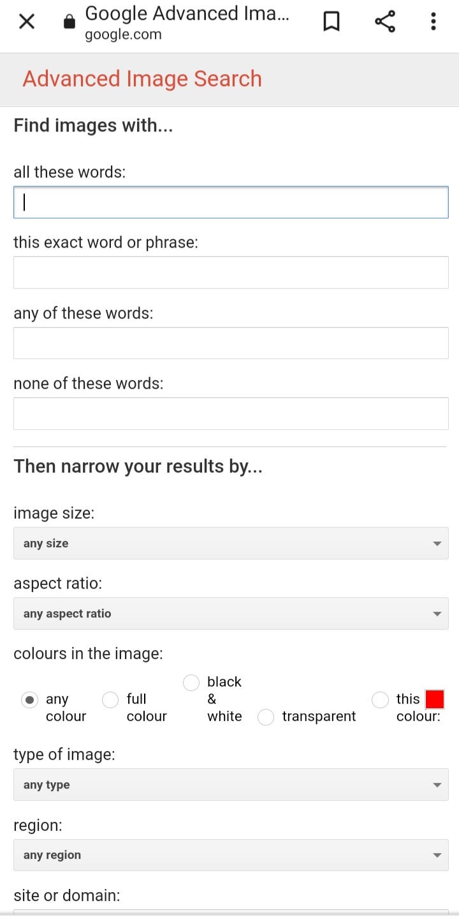The height and width of the screenshot is (924, 459).
Task: Expand the 'any aspect ratio' dropdown
Action: (231, 614)
